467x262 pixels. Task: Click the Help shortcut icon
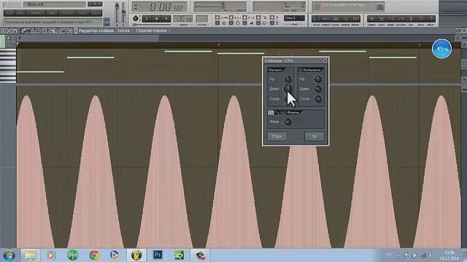pyautogui.click(x=431, y=20)
